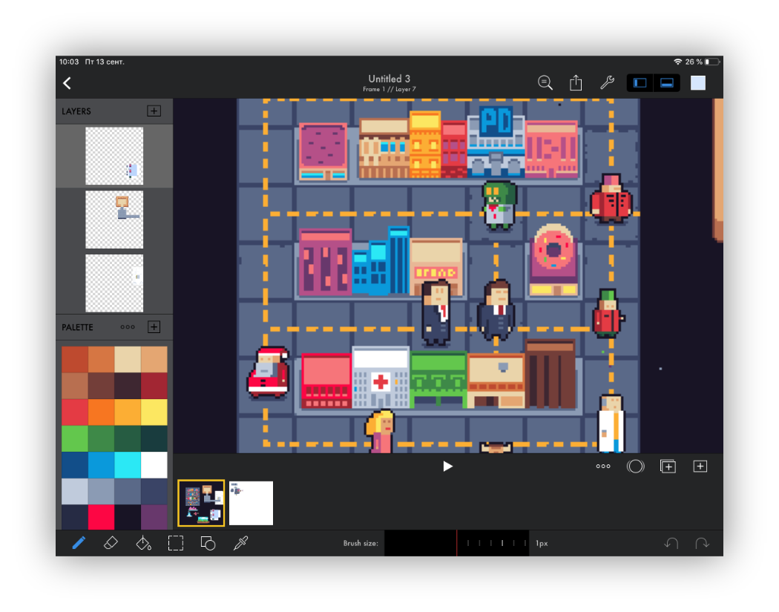Image resolution: width=779 pixels, height=612 pixels.
Task: Tap the Untitled 3 document title
Action: click(389, 79)
